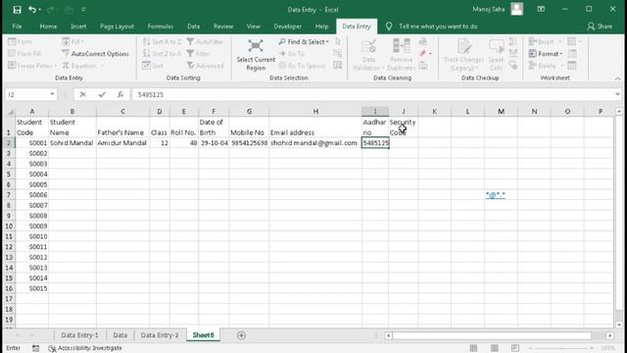Viewport: 627px width, 353px height.
Task: Open the Developer ribbon tab
Action: pos(287,26)
